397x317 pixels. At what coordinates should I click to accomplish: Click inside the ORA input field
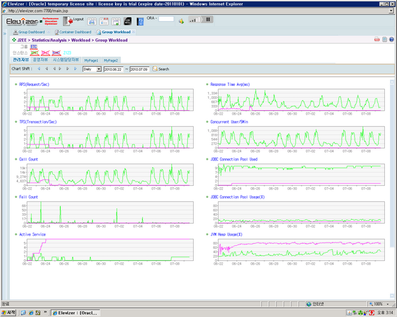(x=166, y=18)
